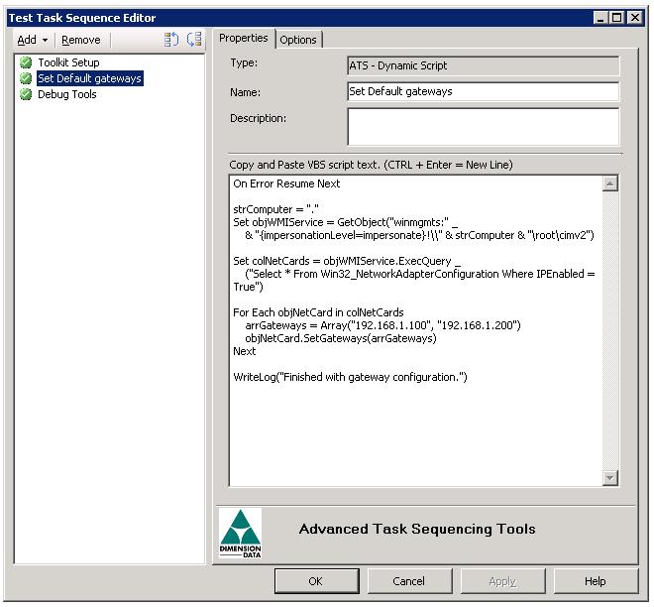Open Help with the Help button
This screenshot has width=654, height=607.
(x=596, y=581)
